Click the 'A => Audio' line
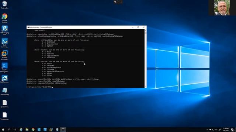The height and width of the screenshot is (132, 236). [x=47, y=63]
